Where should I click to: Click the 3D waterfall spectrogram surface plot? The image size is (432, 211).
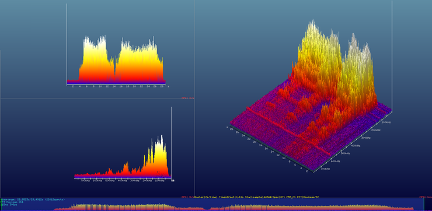coord(311,96)
